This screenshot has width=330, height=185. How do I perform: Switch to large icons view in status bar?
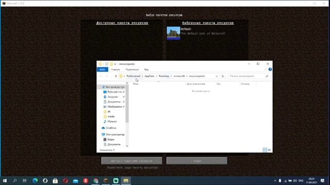coord(269,150)
